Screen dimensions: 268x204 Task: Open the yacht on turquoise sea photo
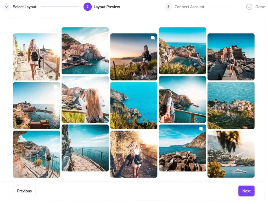pos(231,154)
